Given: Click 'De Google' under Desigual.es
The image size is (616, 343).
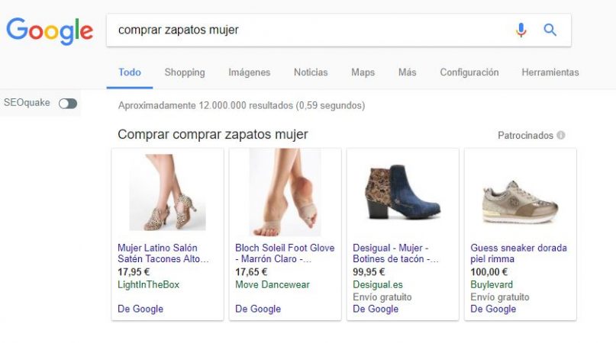Looking at the screenshot, I should click(x=376, y=309).
